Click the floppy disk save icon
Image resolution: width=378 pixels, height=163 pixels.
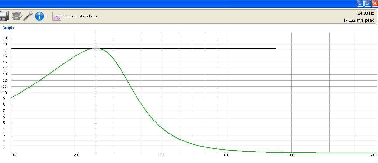pyautogui.click(x=4, y=16)
